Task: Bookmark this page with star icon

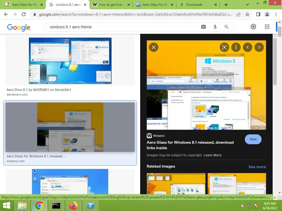Action: [x=247, y=14]
